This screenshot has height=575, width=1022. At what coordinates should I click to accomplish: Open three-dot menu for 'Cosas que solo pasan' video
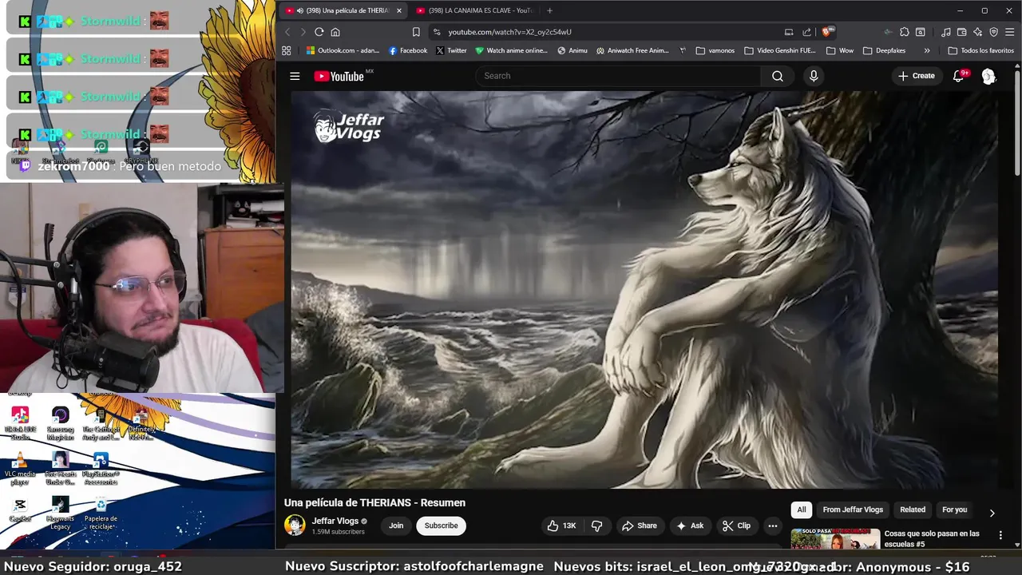1000,534
